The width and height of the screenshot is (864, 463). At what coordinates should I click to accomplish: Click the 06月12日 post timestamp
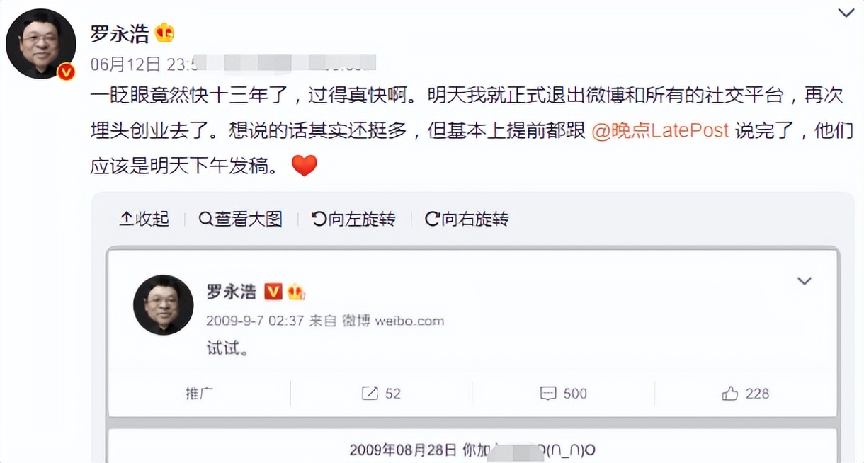pos(126,64)
